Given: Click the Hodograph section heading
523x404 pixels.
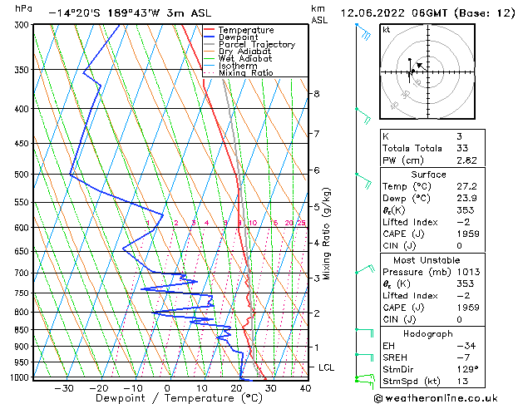Looking at the screenshot, I should click(428, 333).
